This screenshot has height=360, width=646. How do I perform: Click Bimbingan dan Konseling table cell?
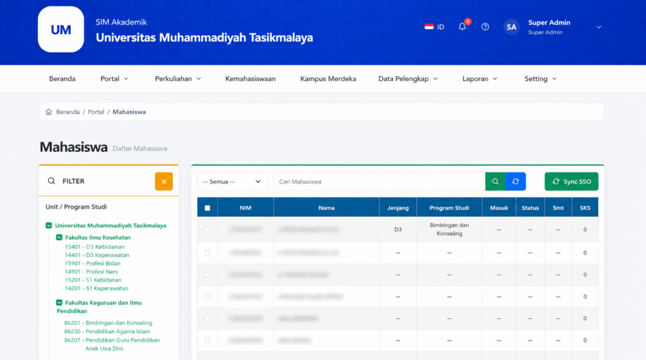[x=449, y=229]
